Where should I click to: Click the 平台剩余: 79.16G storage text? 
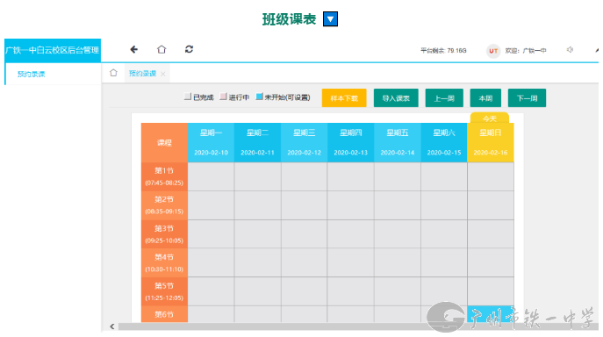click(x=443, y=50)
